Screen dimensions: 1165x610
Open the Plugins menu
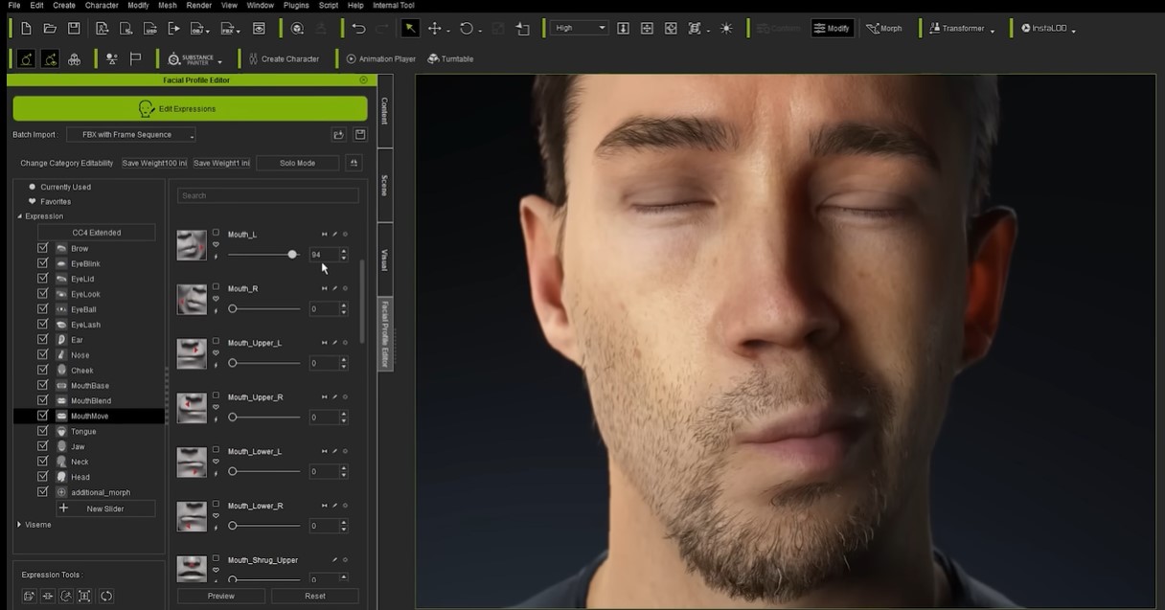pyautogui.click(x=296, y=6)
